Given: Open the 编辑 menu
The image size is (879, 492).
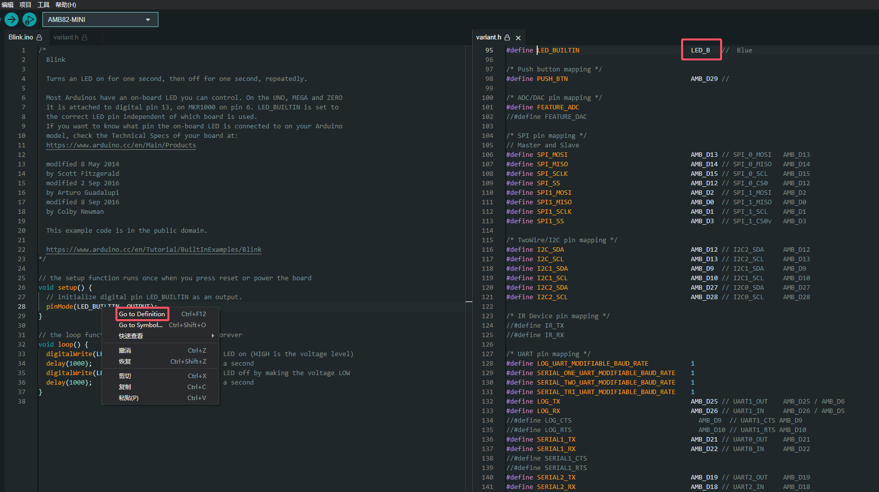Looking at the screenshot, I should pyautogui.click(x=7, y=4).
